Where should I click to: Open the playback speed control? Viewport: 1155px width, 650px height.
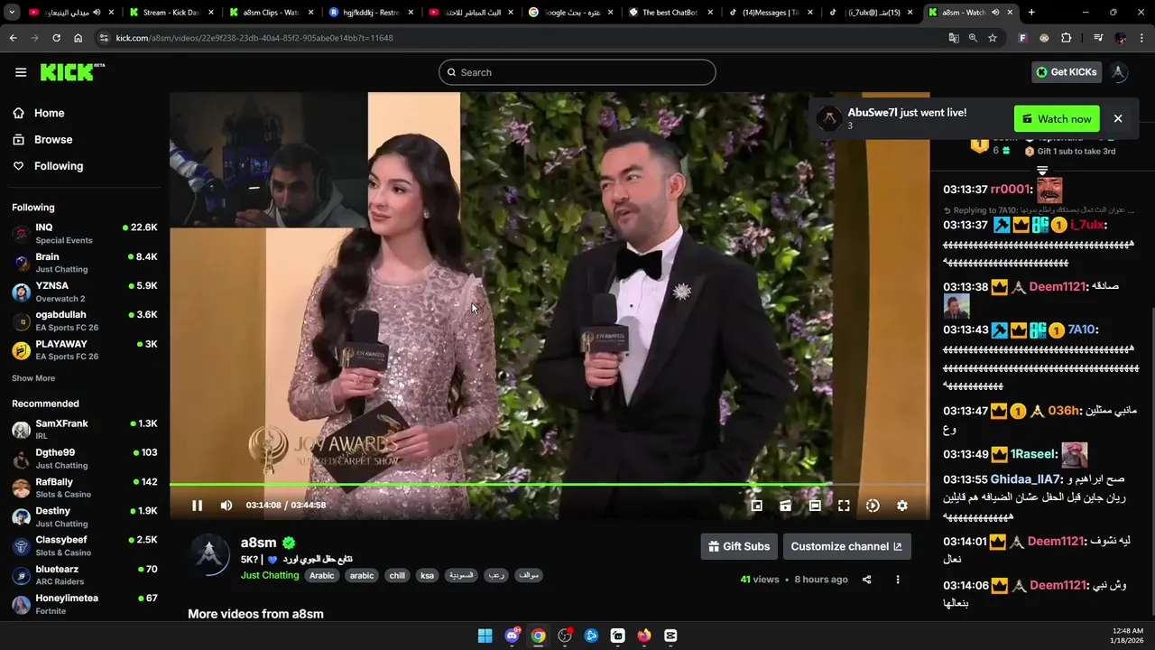(873, 506)
